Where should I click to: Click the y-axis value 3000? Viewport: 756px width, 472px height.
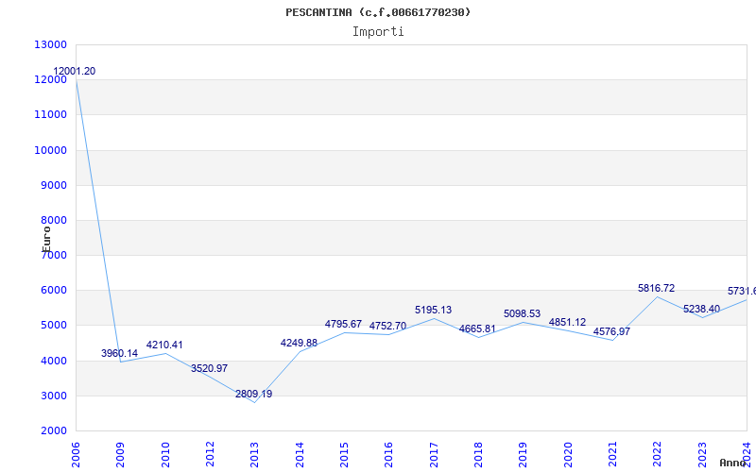[x=53, y=396]
